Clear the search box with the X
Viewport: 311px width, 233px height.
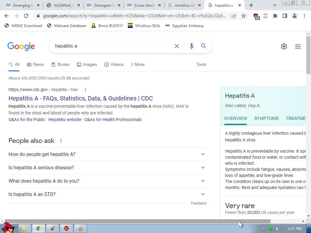click(x=176, y=46)
